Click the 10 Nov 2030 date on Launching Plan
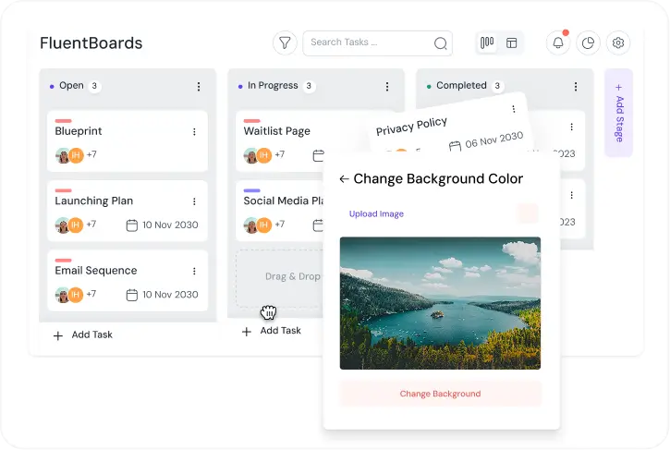The width and height of the screenshot is (670, 450). point(170,225)
